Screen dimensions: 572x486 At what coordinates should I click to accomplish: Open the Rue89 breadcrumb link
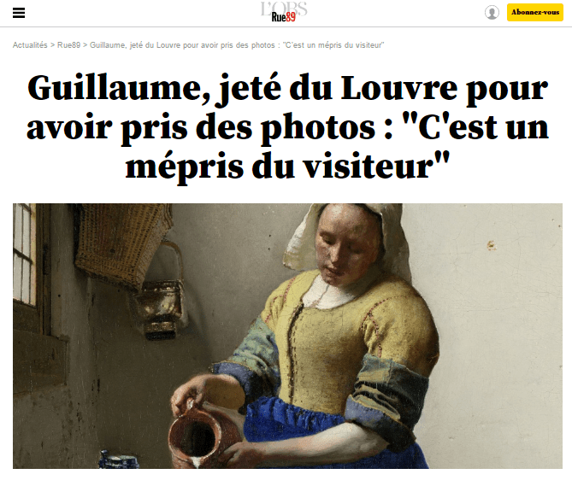[x=68, y=45]
